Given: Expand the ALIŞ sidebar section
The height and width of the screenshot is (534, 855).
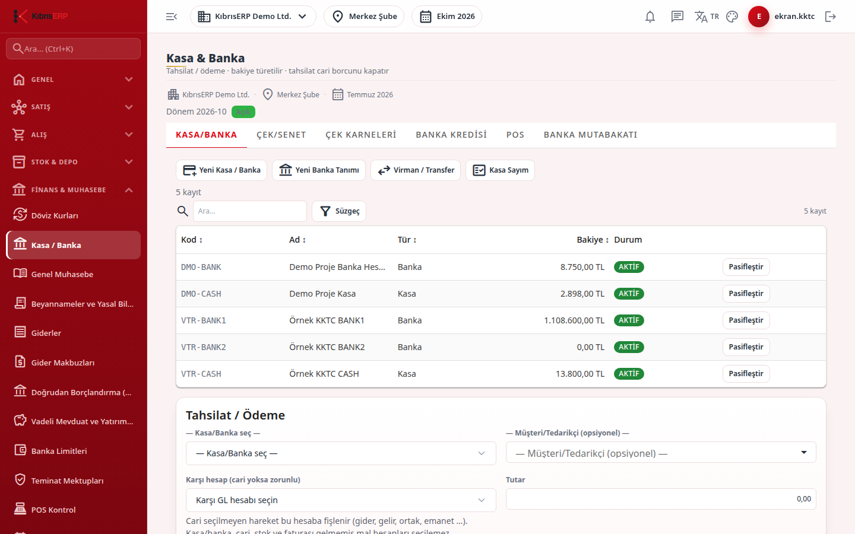Looking at the screenshot, I should point(74,135).
